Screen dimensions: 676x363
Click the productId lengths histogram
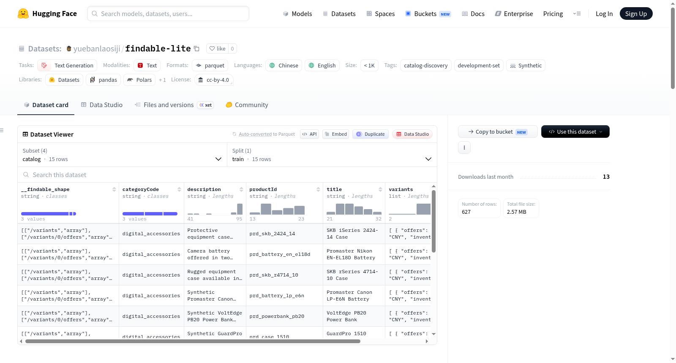(277, 209)
